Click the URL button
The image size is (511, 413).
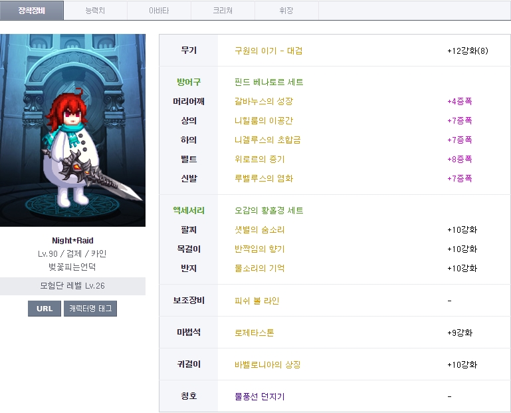(45, 309)
